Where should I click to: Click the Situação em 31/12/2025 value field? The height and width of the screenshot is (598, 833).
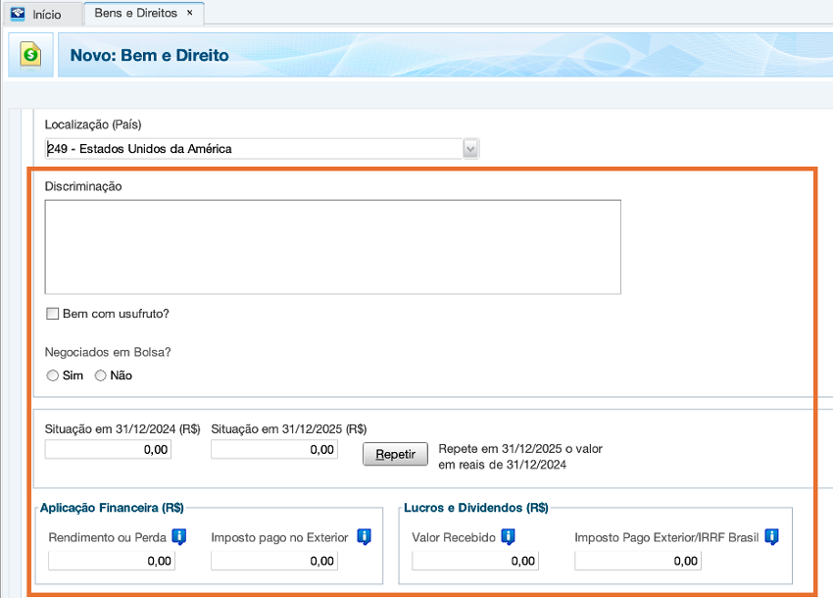point(274,450)
